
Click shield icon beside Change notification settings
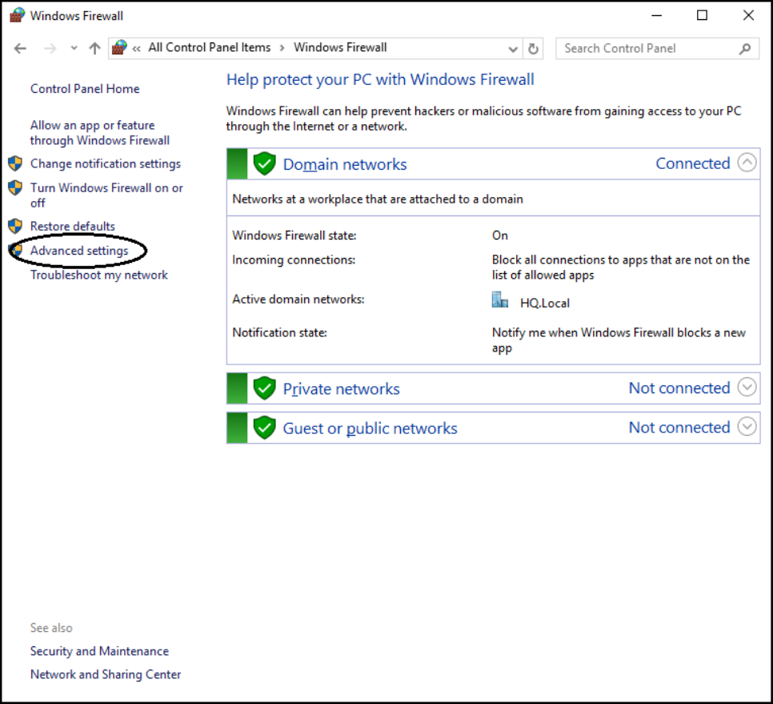coord(15,163)
